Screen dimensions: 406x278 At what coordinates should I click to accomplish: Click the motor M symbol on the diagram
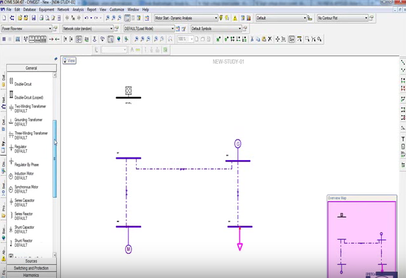click(128, 249)
